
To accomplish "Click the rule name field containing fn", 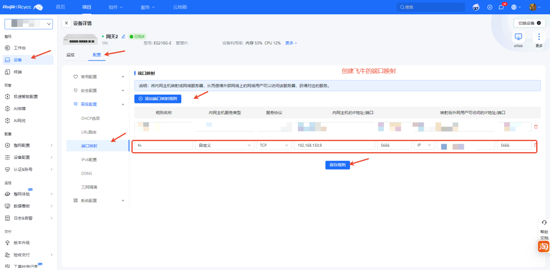I will 164,145.
